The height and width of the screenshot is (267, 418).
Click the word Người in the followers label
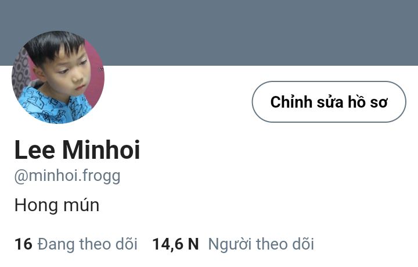coord(230,244)
